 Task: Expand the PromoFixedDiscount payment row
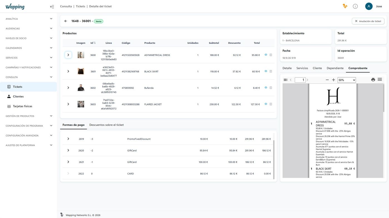tap(68, 139)
